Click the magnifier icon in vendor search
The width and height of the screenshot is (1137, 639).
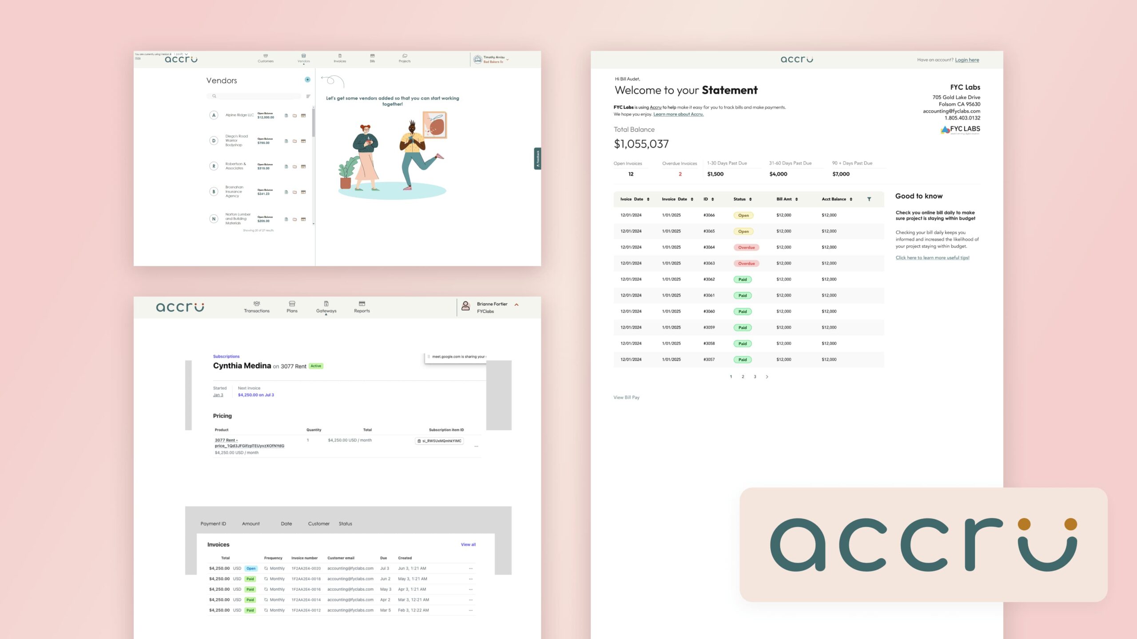214,96
